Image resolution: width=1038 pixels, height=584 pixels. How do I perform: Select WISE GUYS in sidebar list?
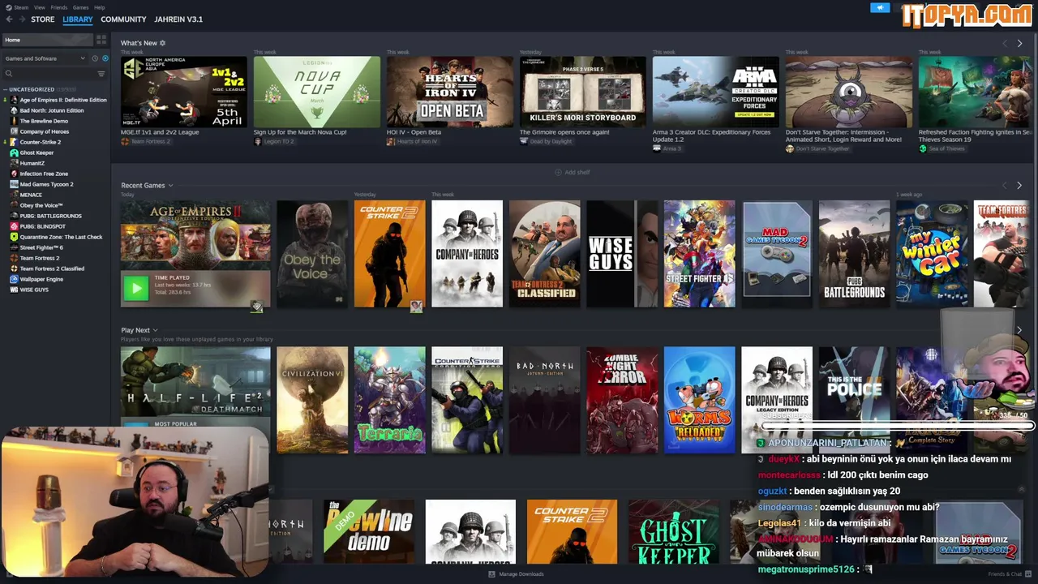pyautogui.click(x=34, y=290)
